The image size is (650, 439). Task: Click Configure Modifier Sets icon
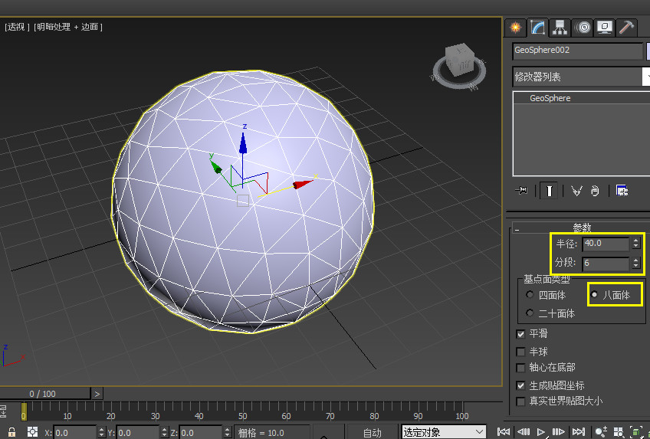click(622, 191)
